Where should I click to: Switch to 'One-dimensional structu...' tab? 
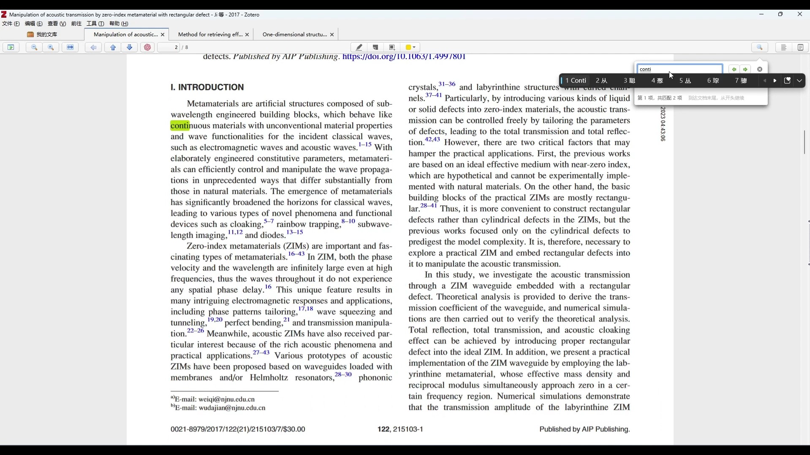[294, 35]
